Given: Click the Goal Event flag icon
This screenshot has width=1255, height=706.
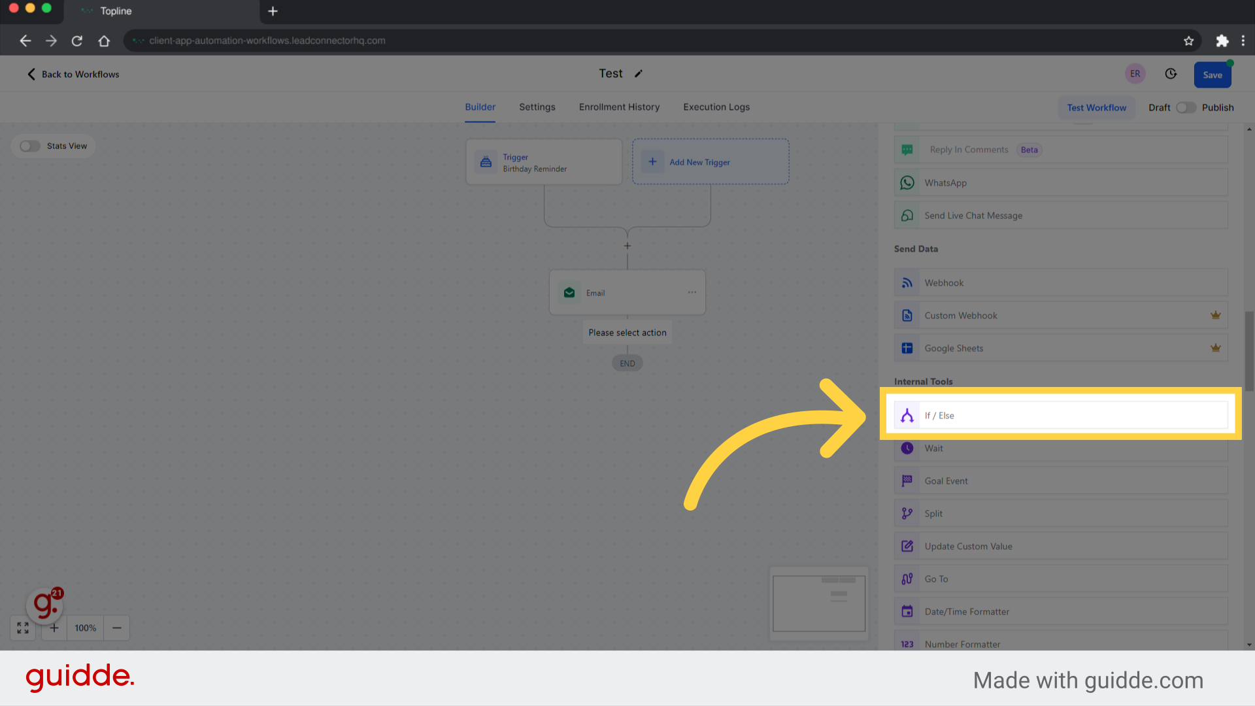Looking at the screenshot, I should (x=907, y=481).
